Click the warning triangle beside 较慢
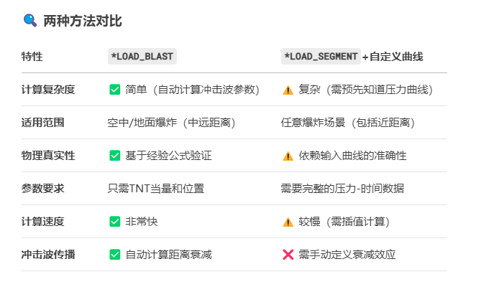The height and width of the screenshot is (282, 481). click(288, 222)
